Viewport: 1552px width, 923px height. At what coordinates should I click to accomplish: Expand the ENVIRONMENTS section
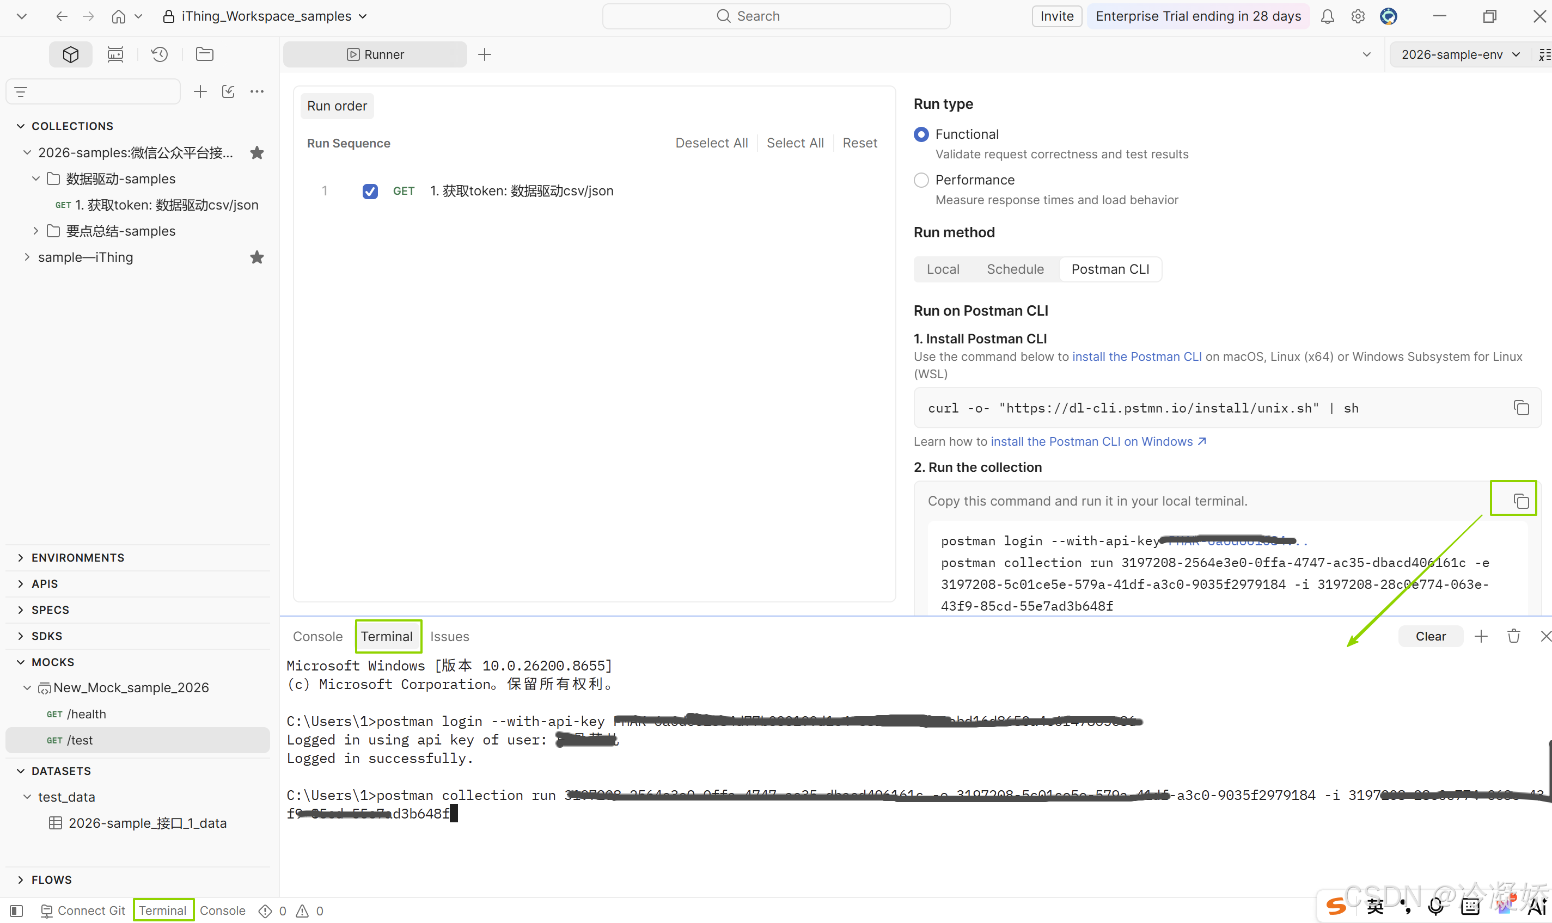coord(21,558)
